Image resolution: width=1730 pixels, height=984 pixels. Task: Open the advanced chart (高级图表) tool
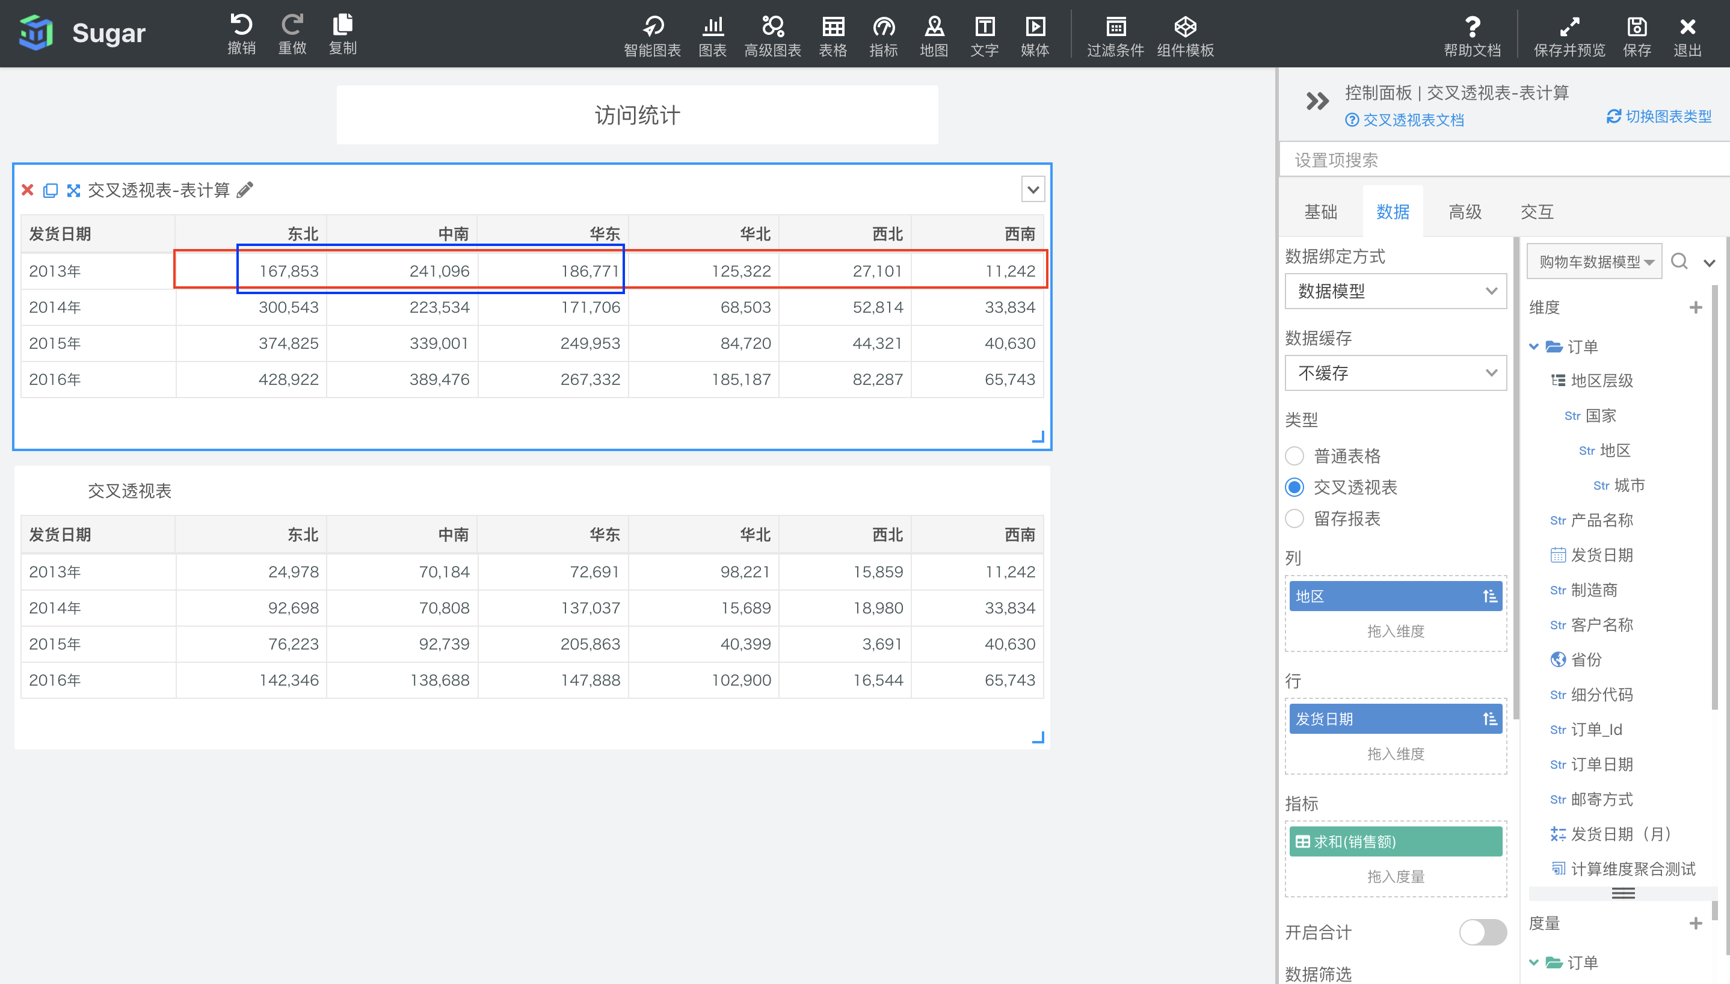pos(772,36)
